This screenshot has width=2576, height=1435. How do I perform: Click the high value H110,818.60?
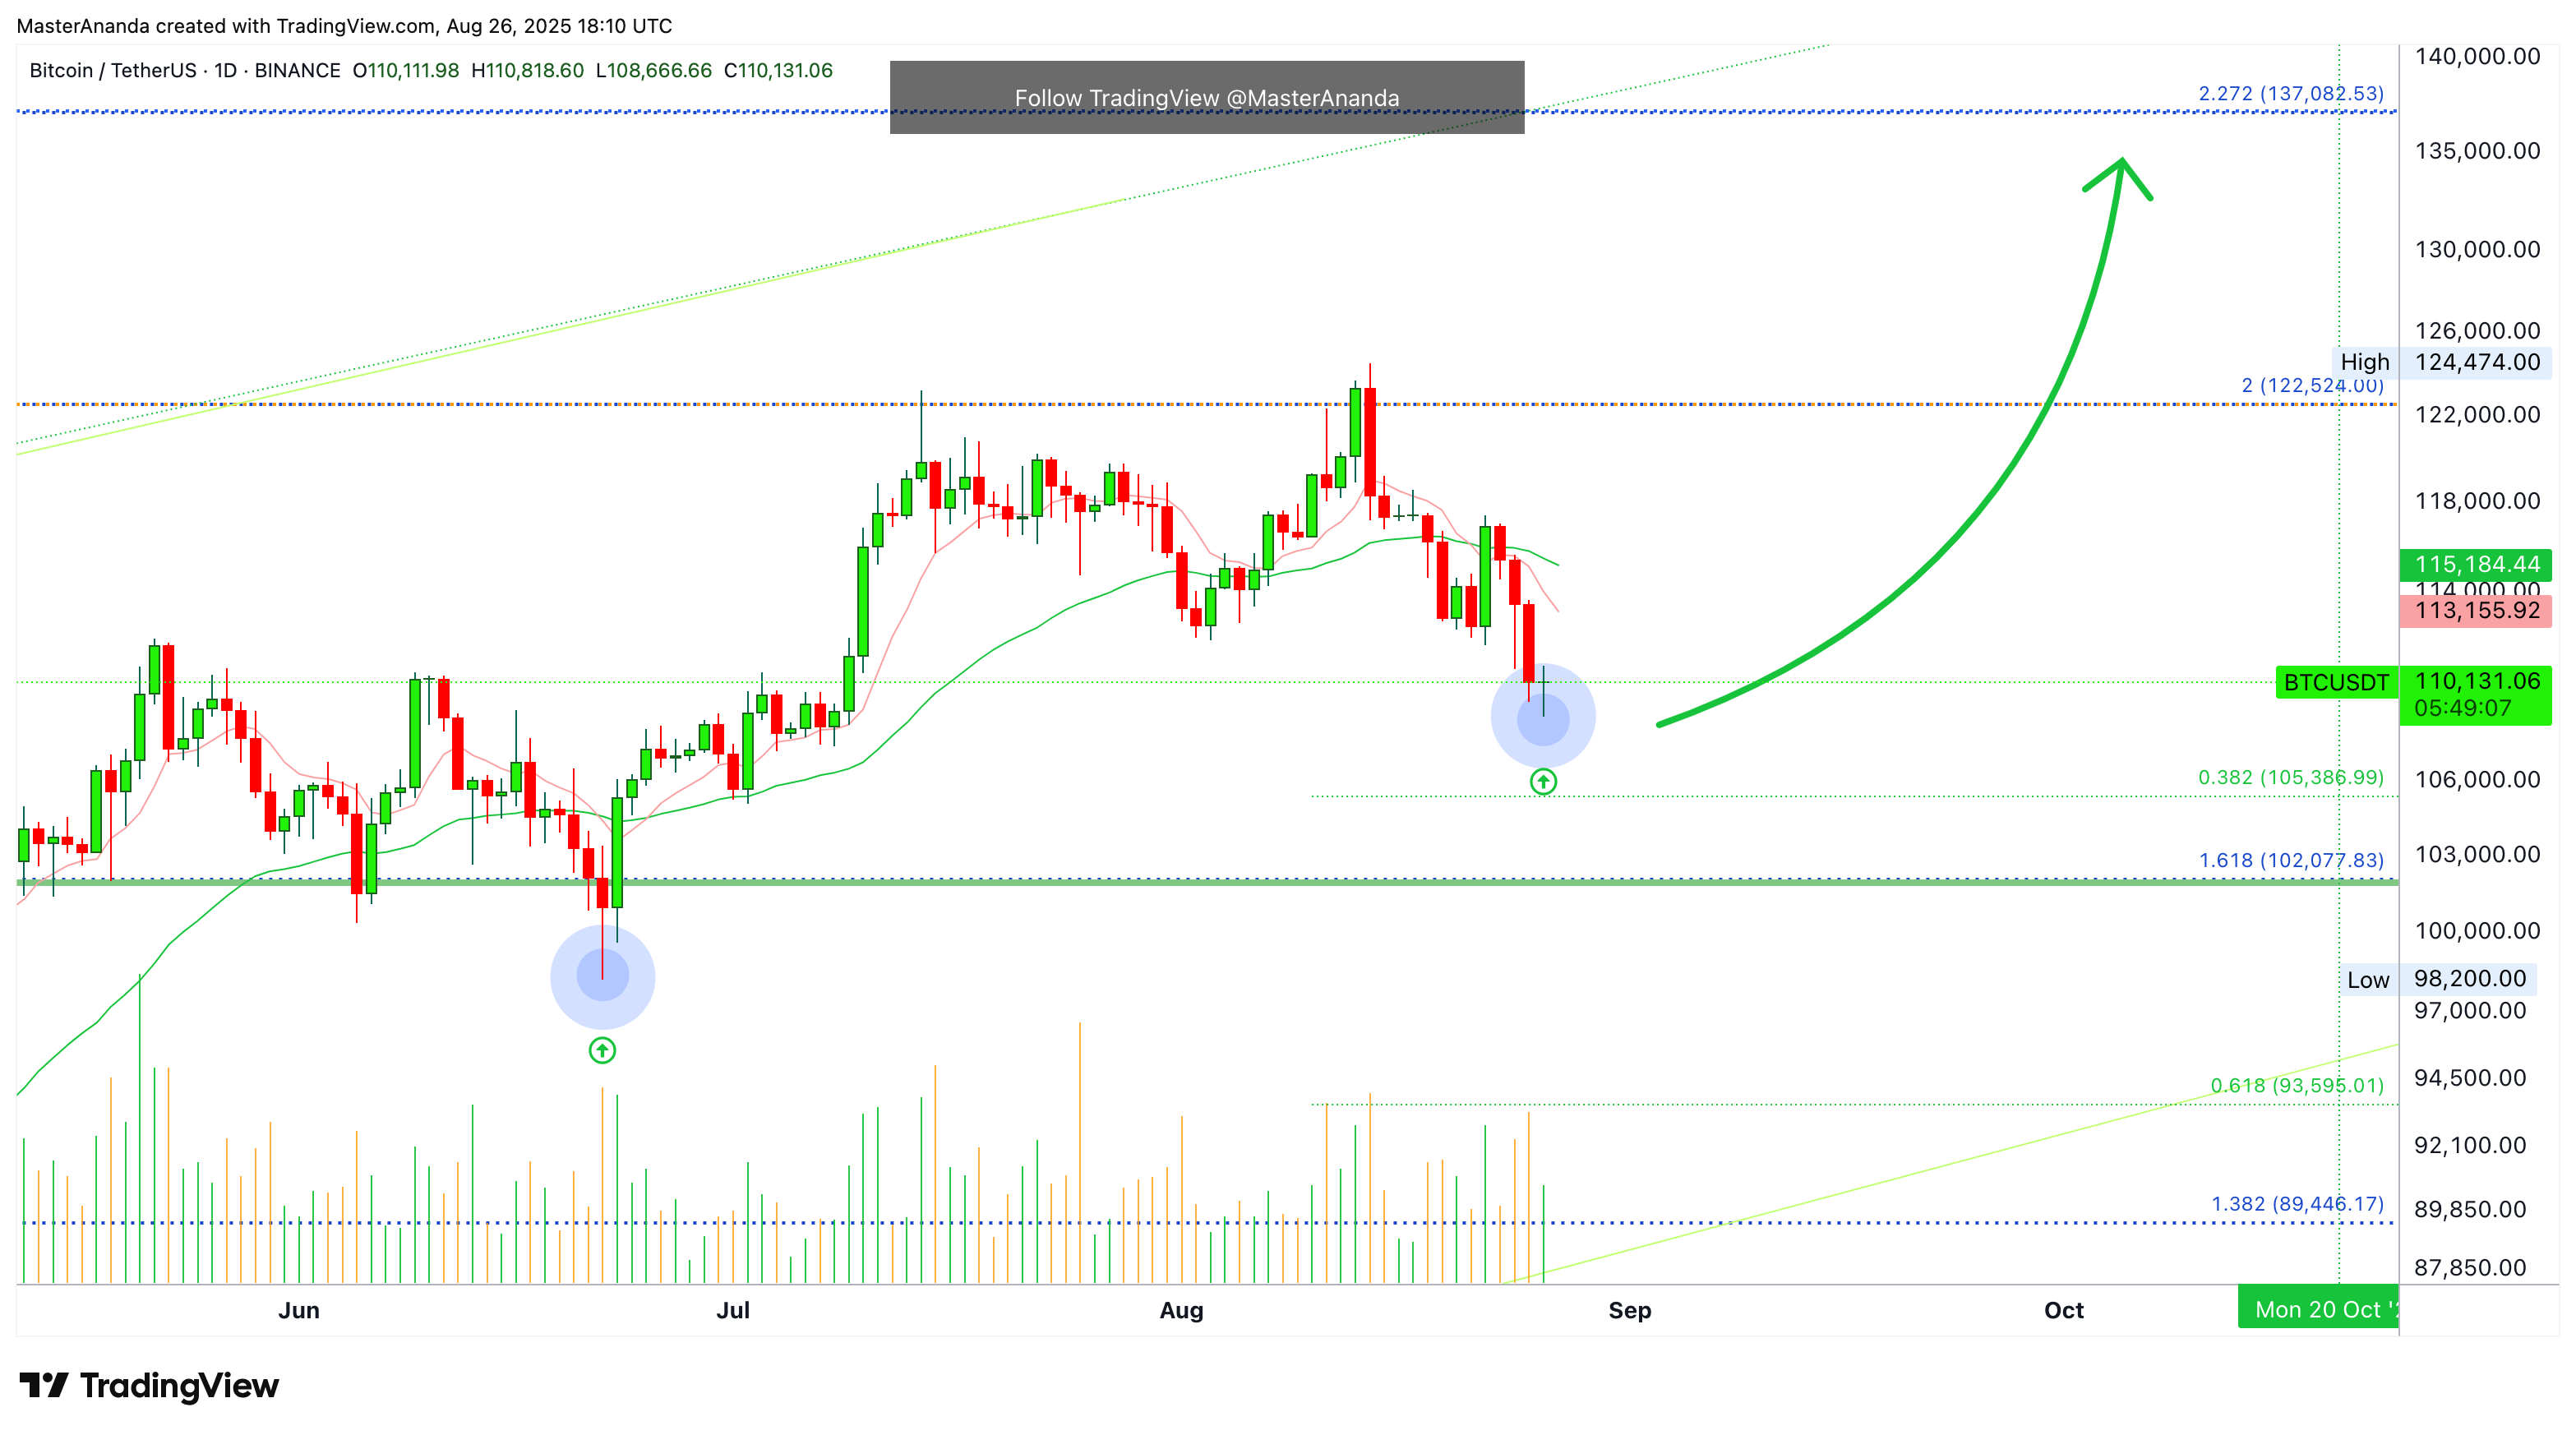(x=527, y=70)
